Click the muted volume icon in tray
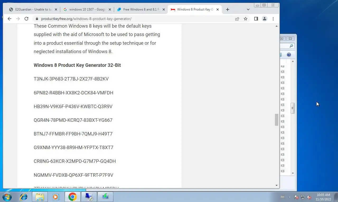Viewport: 338px width, 202px height. [x=309, y=197]
